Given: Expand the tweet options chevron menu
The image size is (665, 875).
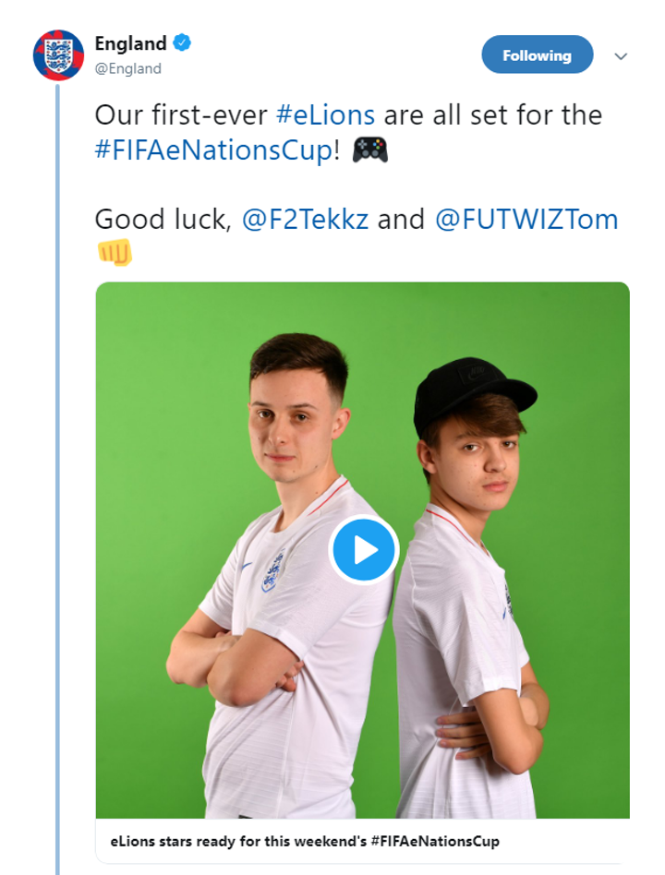Looking at the screenshot, I should 621,55.
